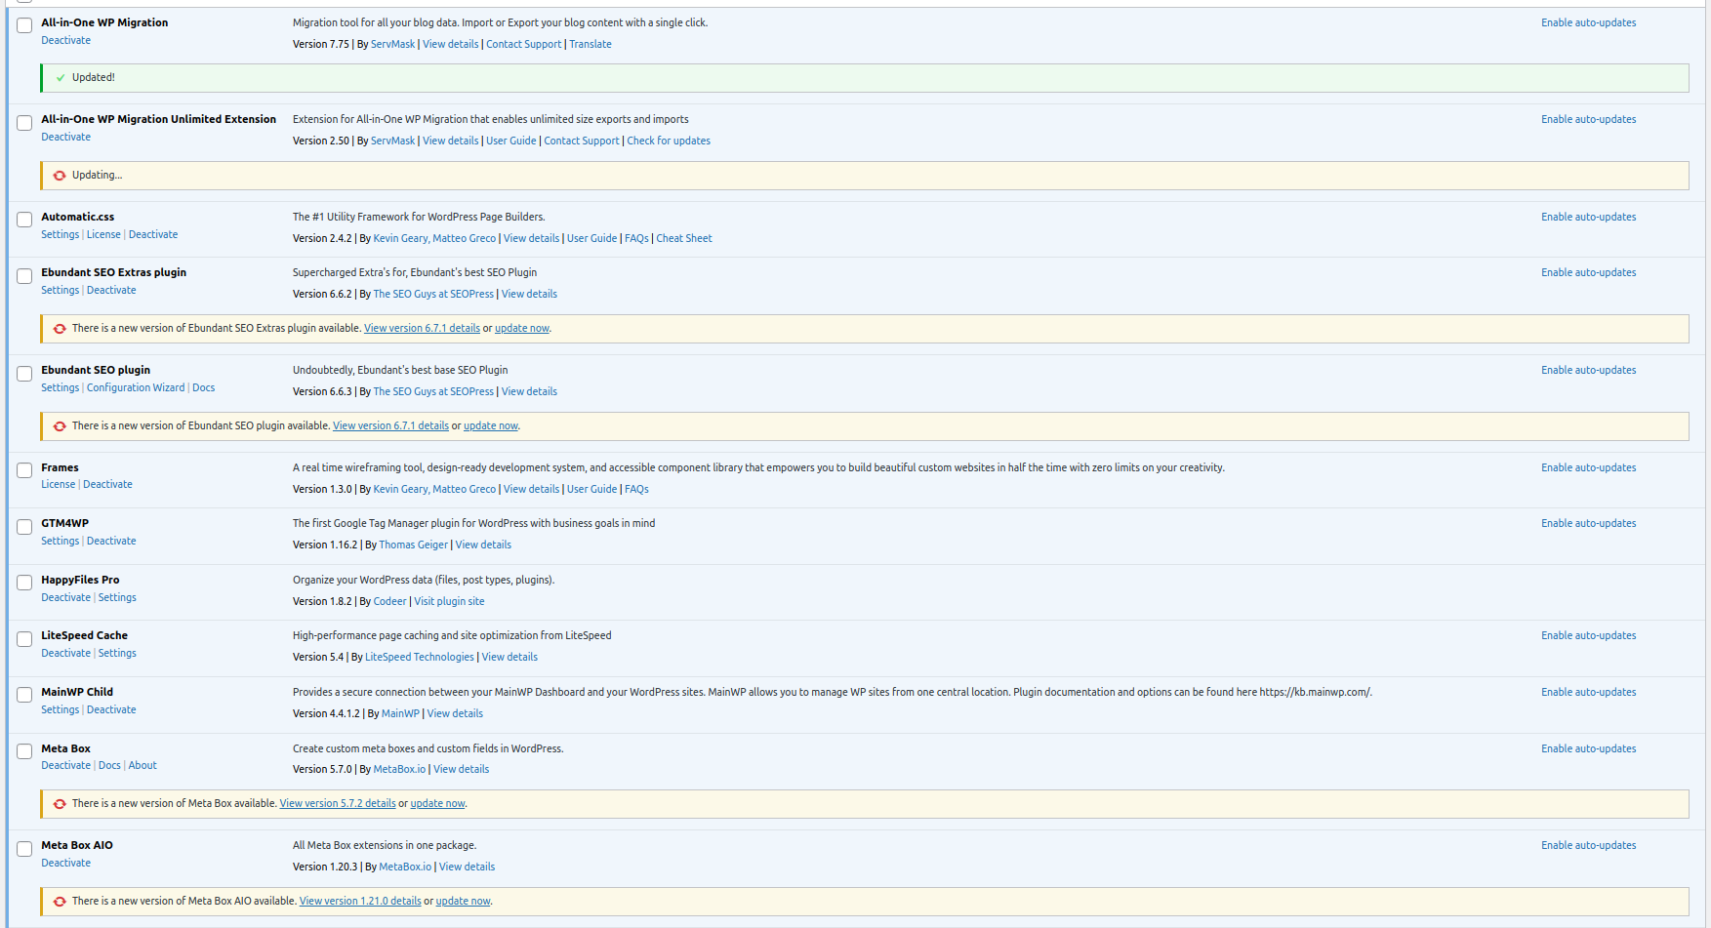Enable auto-updates for LiteSpeed Cache
The height and width of the screenshot is (928, 1711).
(1588, 636)
